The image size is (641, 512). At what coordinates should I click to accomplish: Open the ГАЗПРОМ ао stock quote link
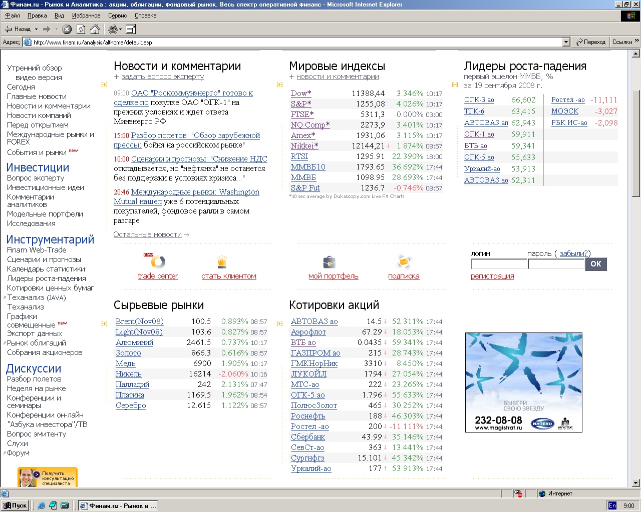pyautogui.click(x=315, y=353)
